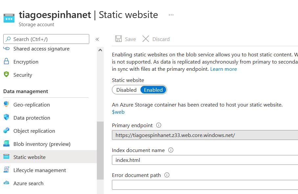Click the Save floppy disk icon
The height and width of the screenshot is (194, 298).
tap(118, 39)
